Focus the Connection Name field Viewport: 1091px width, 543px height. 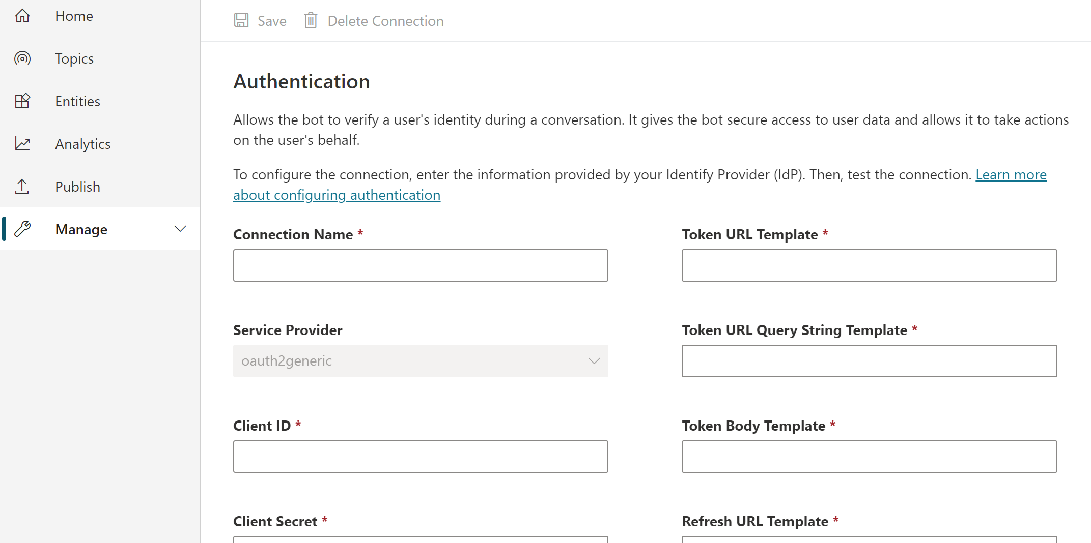421,265
